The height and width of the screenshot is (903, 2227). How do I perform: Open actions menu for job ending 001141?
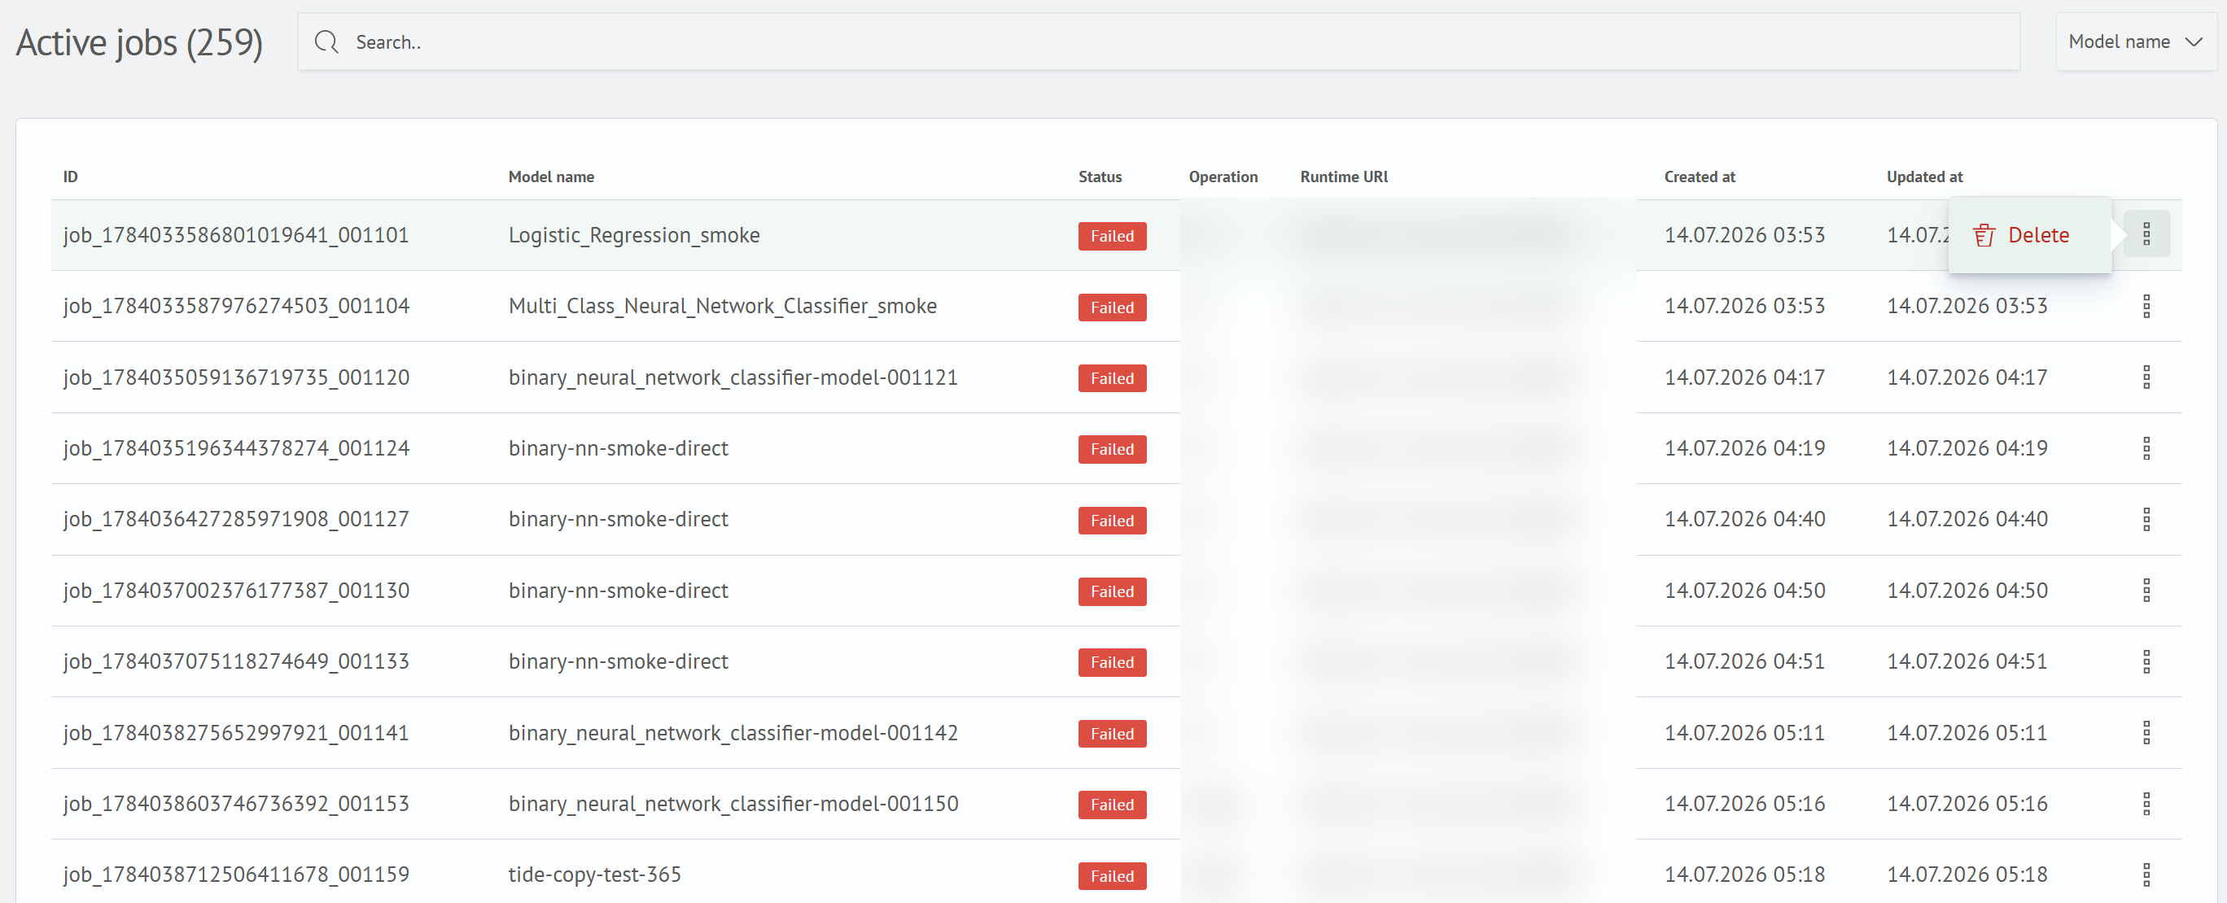pyautogui.click(x=2146, y=733)
